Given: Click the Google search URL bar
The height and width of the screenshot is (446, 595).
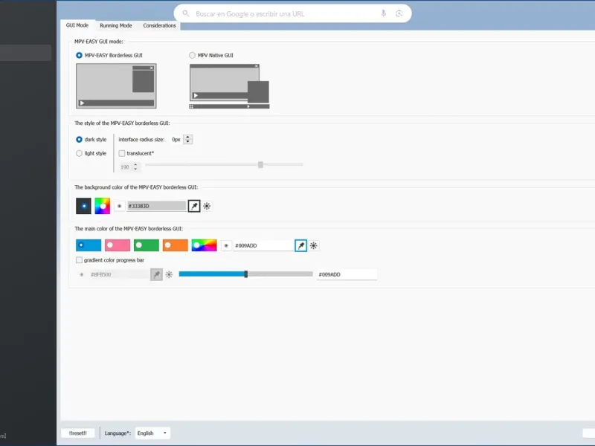Looking at the screenshot, I should (292, 13).
